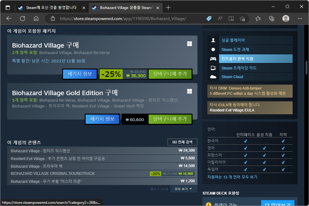The width and height of the screenshot is (309, 206).
Task: Click Windows icon on Gold Edition package
Action: pos(190,91)
